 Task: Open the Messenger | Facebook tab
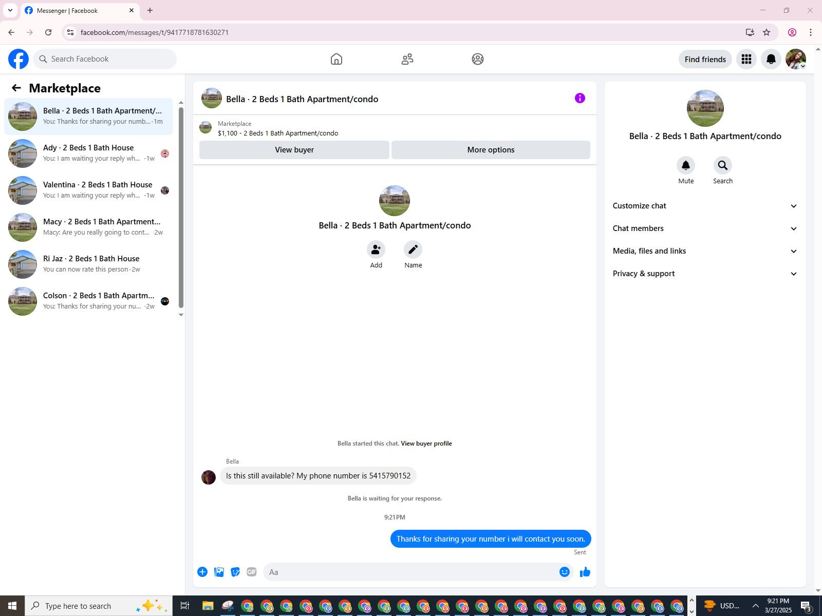tap(80, 11)
